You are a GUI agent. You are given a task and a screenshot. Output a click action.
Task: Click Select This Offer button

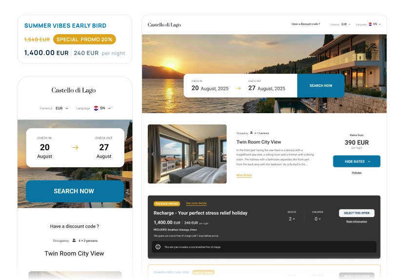pos(356,213)
